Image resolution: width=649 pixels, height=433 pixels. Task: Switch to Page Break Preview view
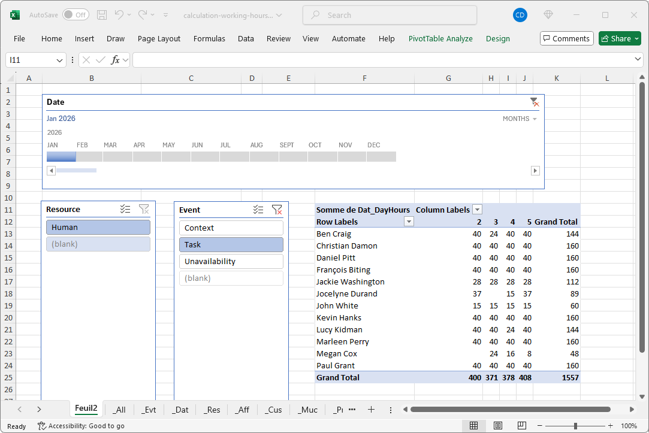521,426
